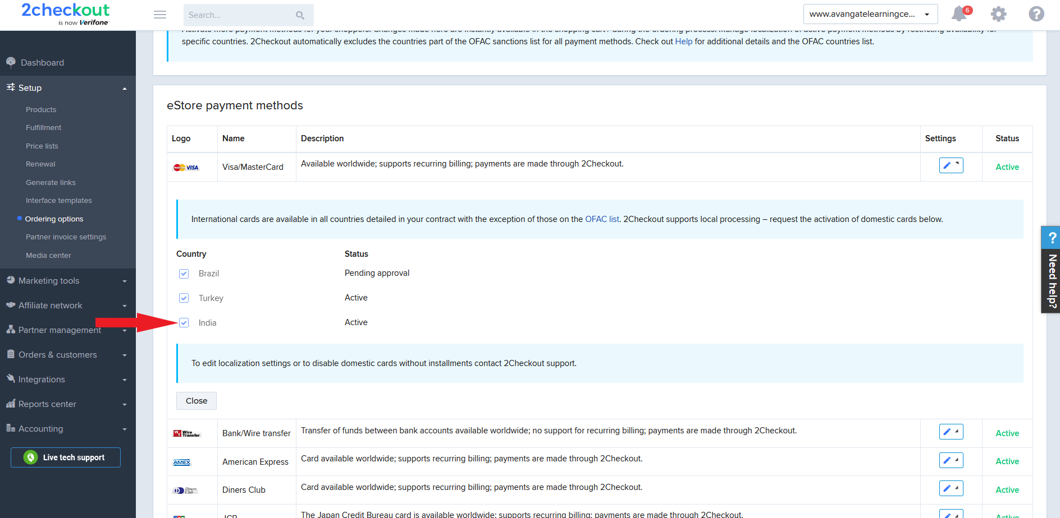Expand the Marketing tools section

[125, 281]
